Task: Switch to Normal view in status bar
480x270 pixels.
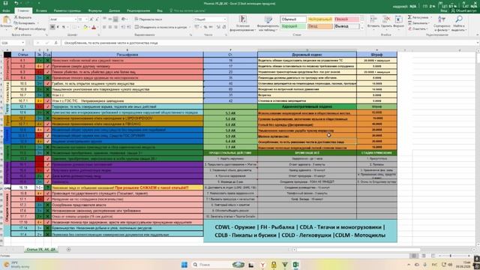Action: (x=414, y=256)
